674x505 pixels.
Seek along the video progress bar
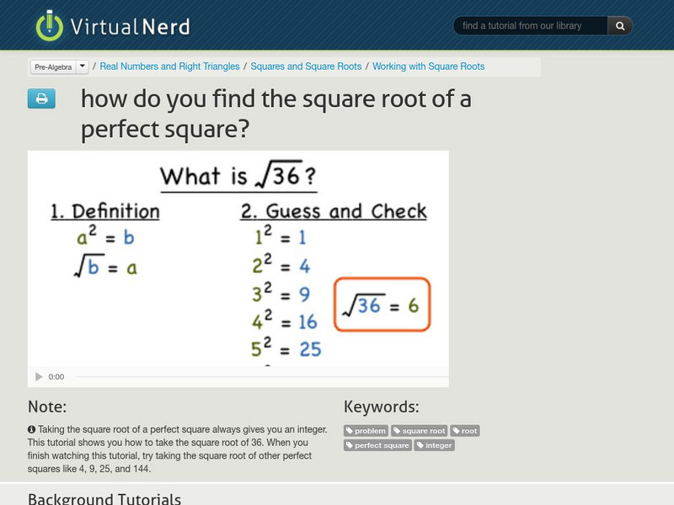[253, 377]
